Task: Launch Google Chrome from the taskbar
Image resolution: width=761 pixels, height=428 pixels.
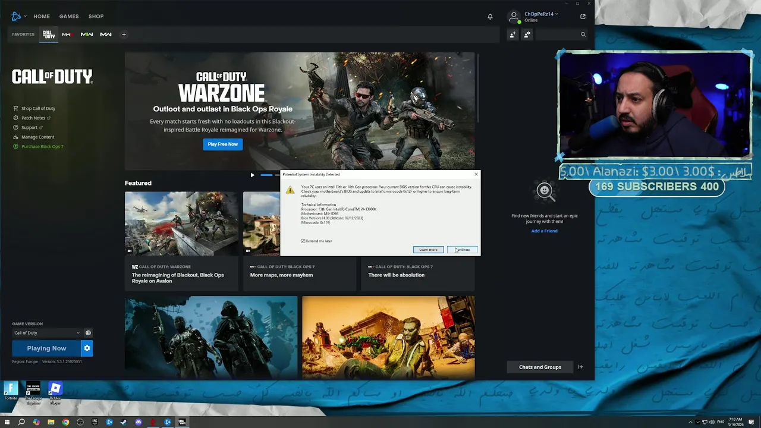Action: click(65, 422)
